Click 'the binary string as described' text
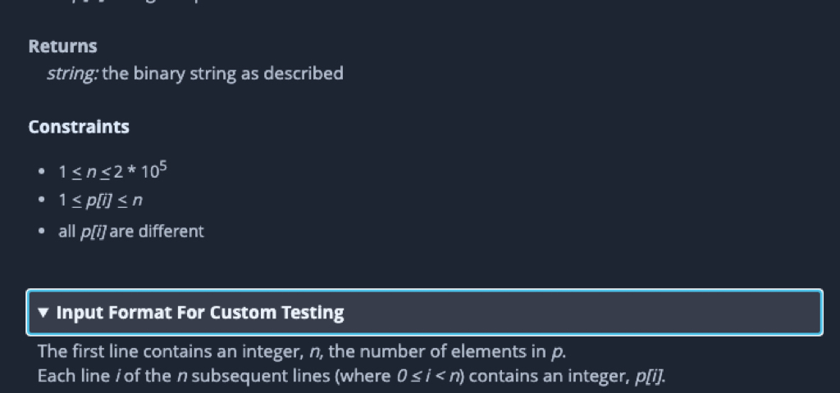The image size is (840, 393). (x=222, y=74)
